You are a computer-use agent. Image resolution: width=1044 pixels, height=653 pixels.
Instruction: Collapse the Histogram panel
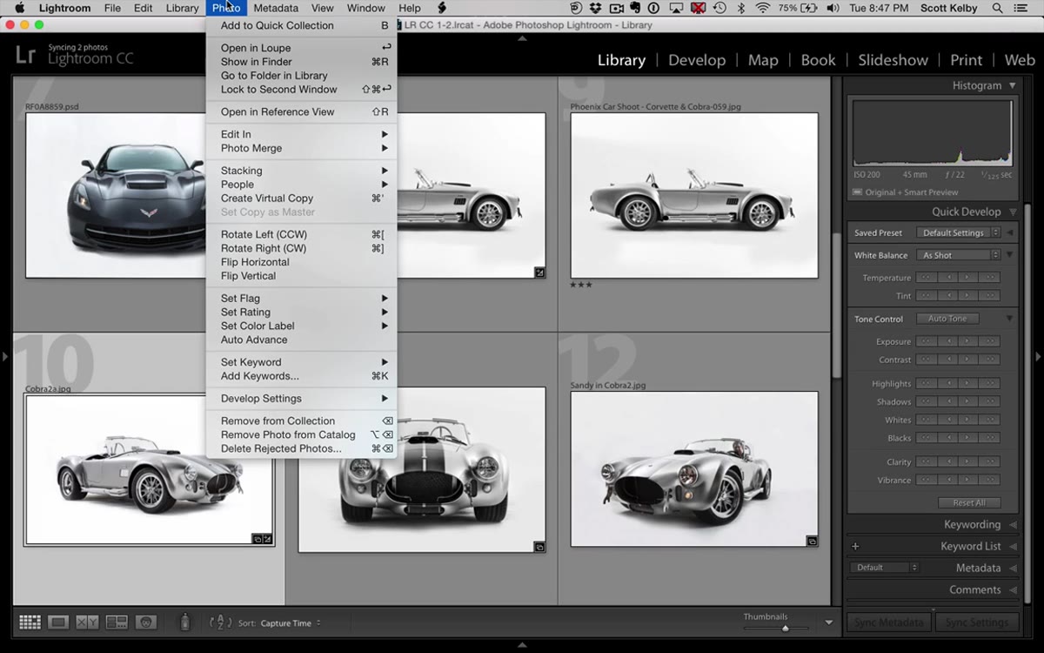(x=1012, y=85)
